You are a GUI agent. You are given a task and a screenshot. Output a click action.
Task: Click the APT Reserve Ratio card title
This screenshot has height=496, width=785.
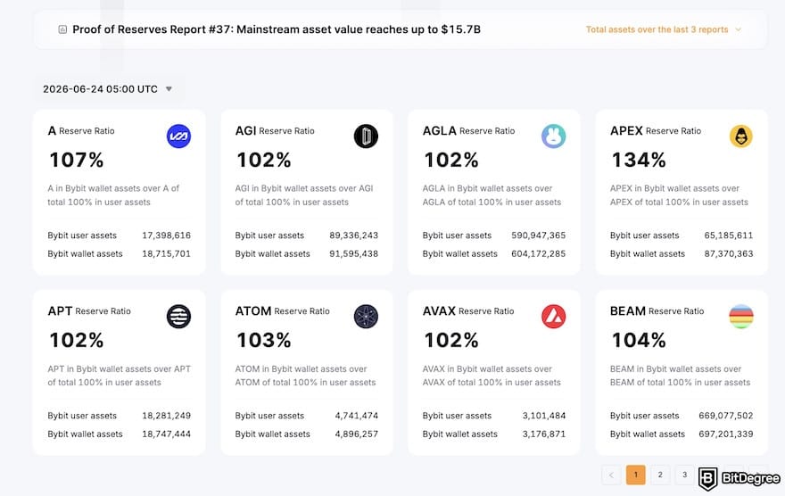pyautogui.click(x=89, y=310)
